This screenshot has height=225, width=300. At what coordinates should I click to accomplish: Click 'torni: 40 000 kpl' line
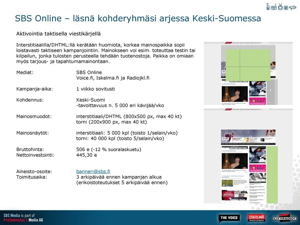click(120, 138)
